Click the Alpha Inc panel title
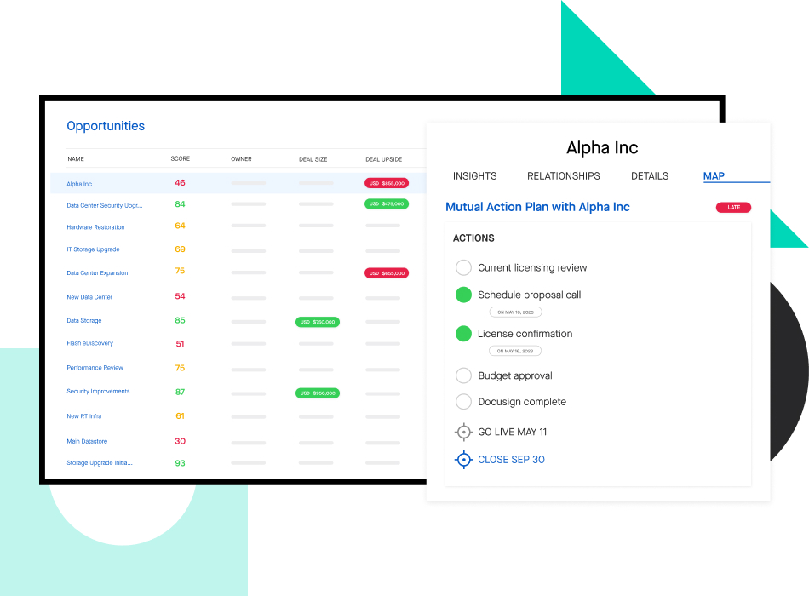809x596 pixels. pyautogui.click(x=602, y=147)
